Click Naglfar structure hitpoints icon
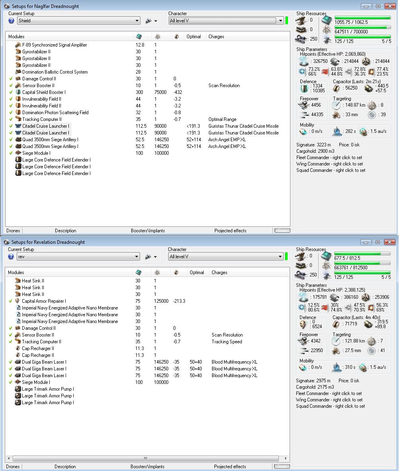 366,62
